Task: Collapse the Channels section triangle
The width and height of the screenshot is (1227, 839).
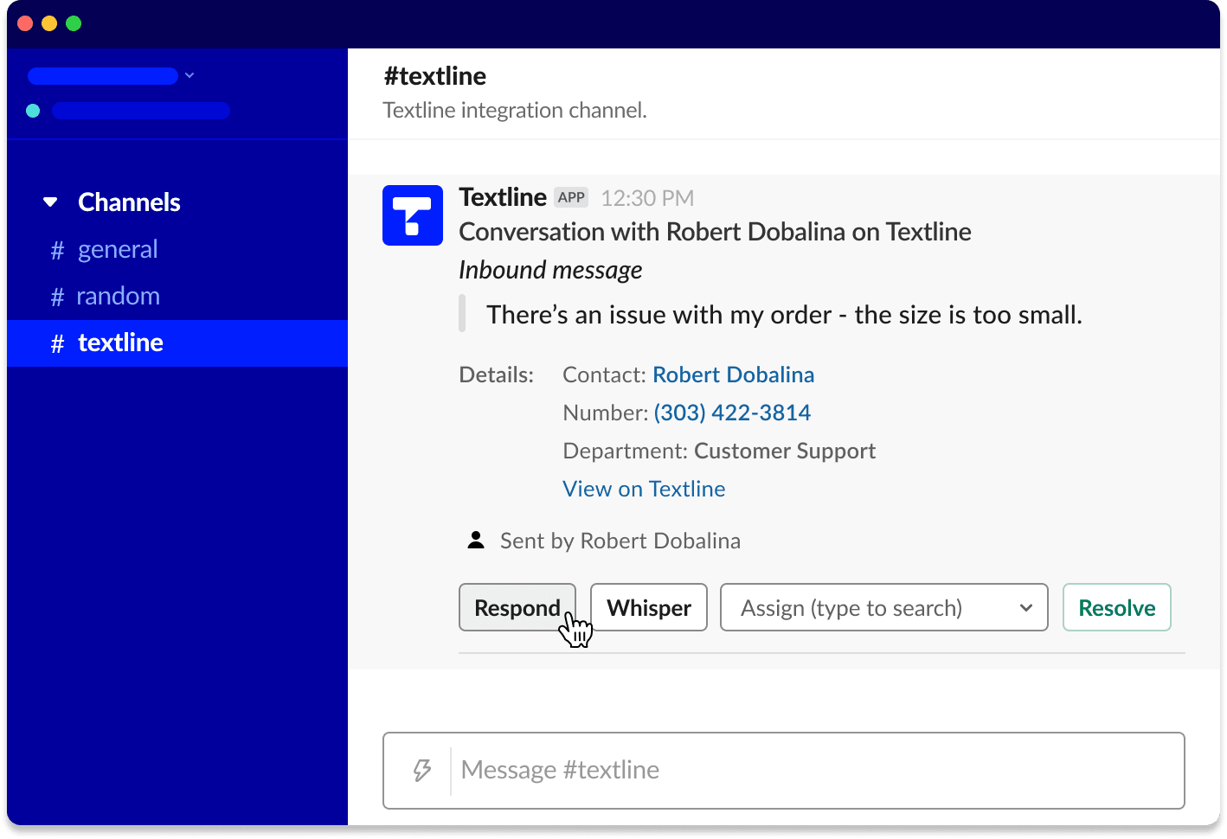Action: point(50,202)
